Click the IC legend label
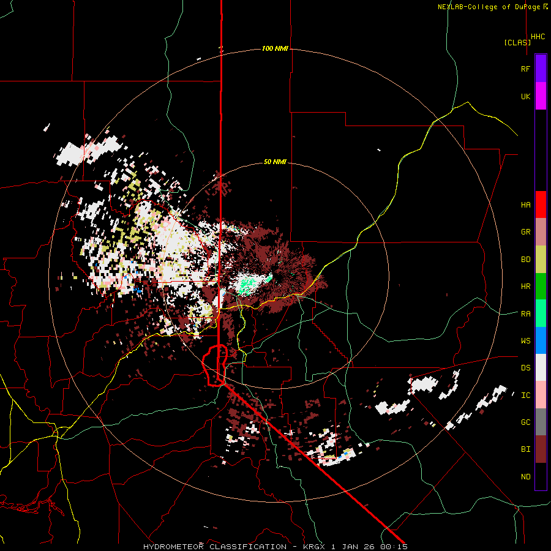The image size is (551, 551). 525,395
